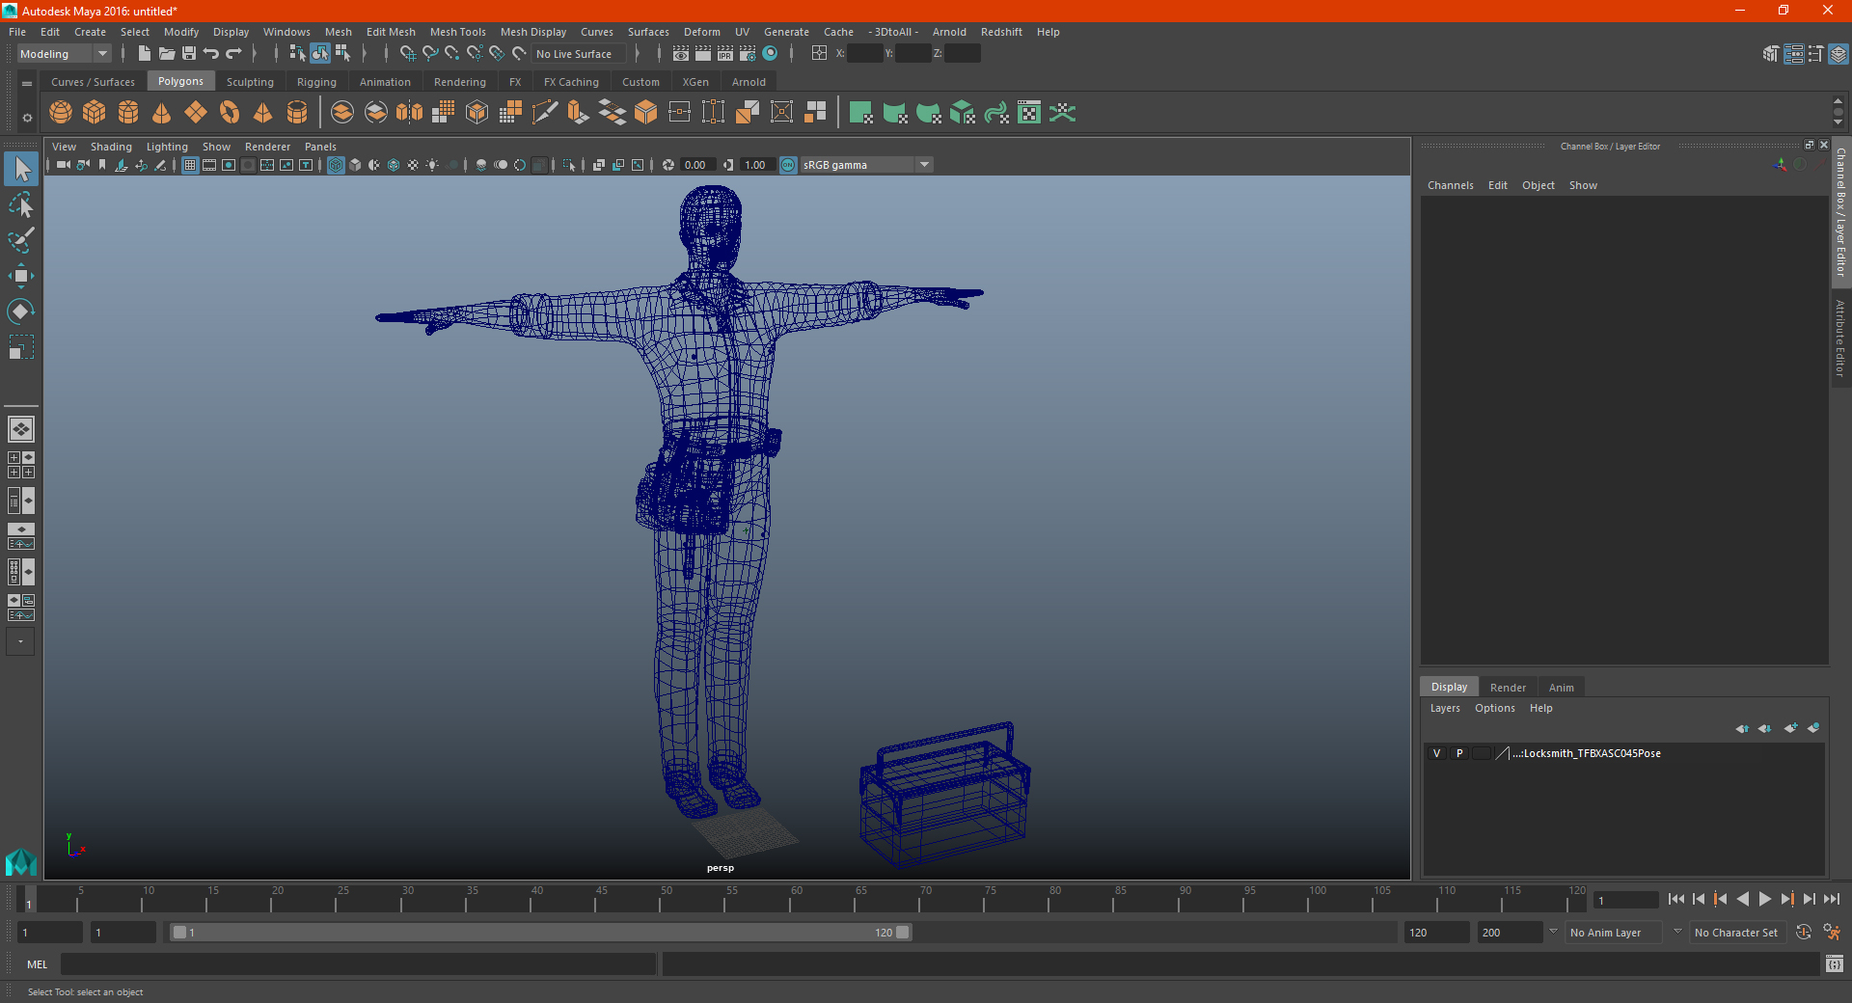
Task: Toggle visibility V of Locksmith layer
Action: [x=1436, y=753]
